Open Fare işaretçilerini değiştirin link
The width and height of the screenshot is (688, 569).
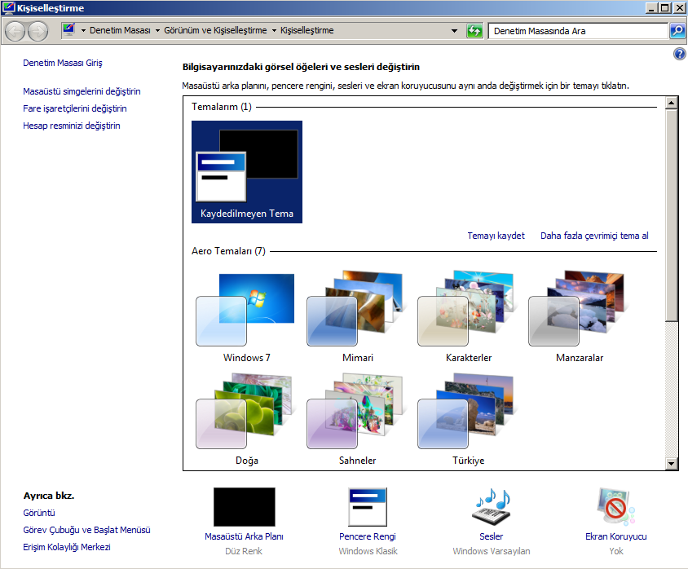(x=75, y=108)
